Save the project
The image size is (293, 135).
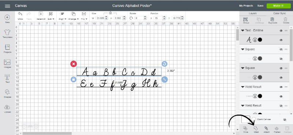(260, 6)
